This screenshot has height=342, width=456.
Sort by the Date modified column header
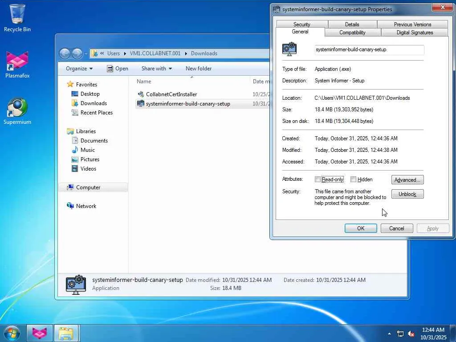260,81
